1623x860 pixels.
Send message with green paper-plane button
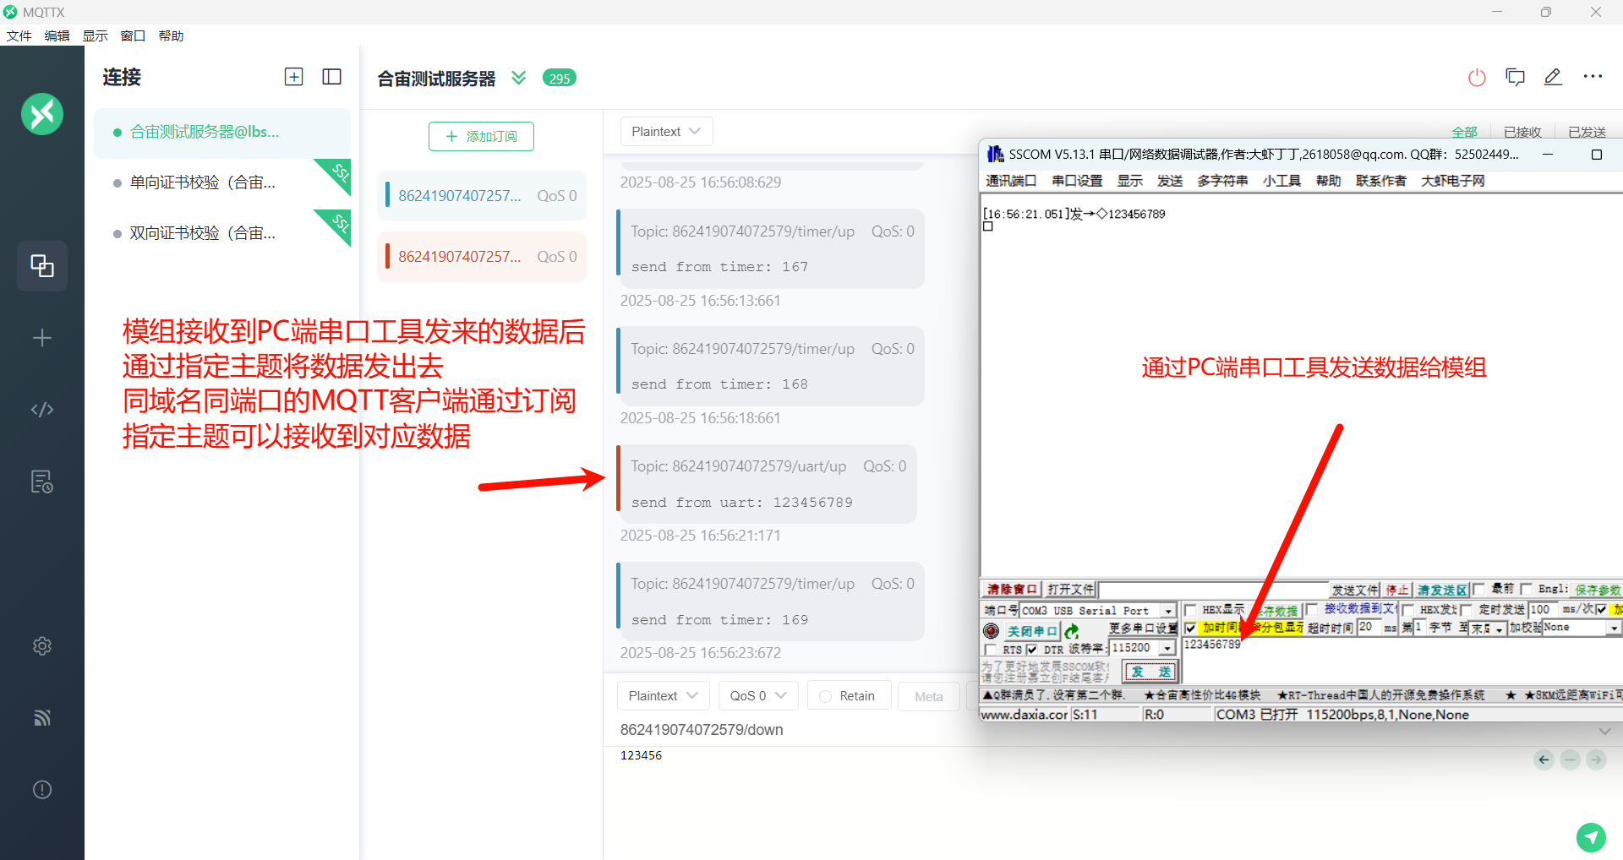1591,837
